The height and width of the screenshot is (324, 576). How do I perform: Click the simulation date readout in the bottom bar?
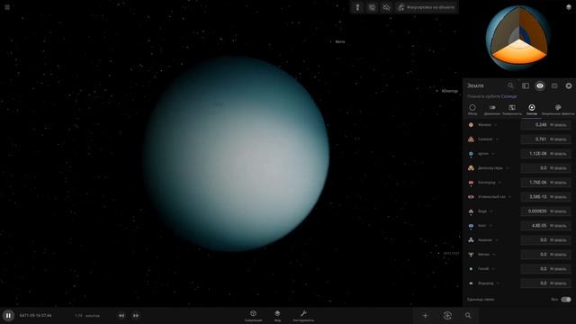(x=36, y=315)
